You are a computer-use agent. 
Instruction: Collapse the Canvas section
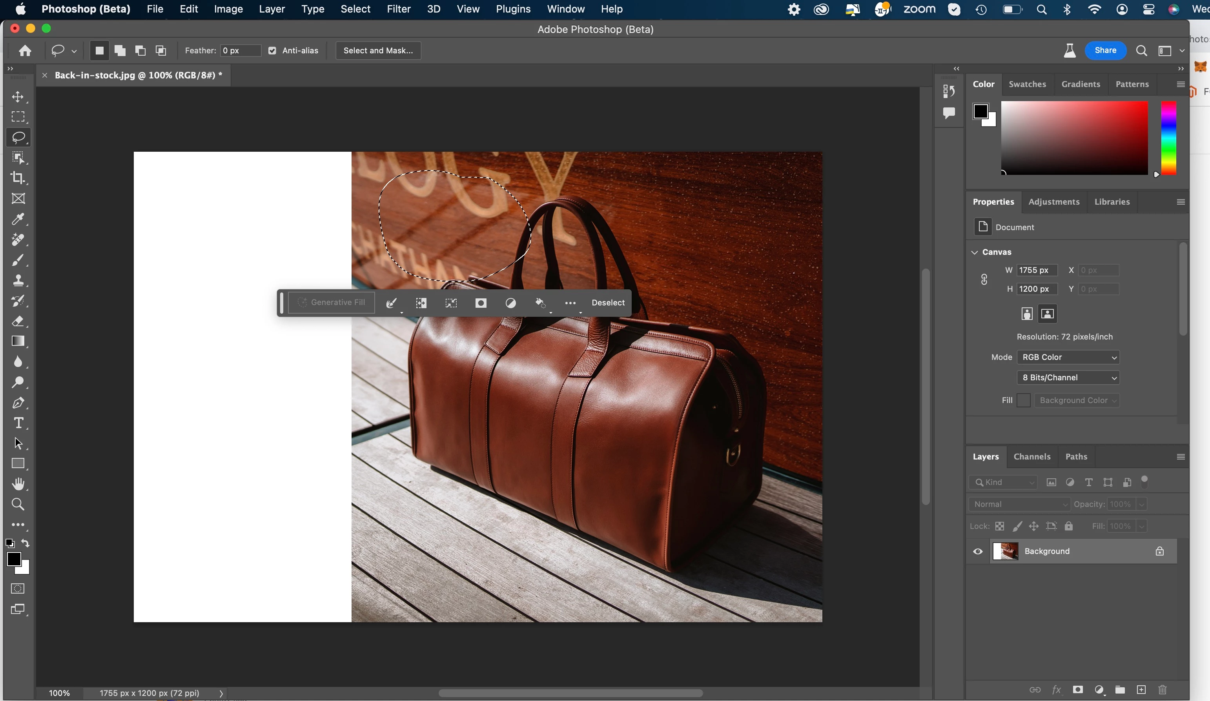975,252
